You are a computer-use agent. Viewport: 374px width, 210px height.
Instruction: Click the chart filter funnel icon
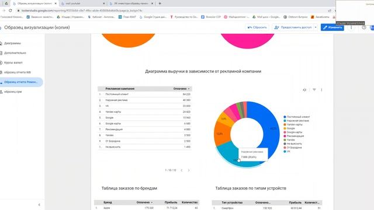click(314, 90)
